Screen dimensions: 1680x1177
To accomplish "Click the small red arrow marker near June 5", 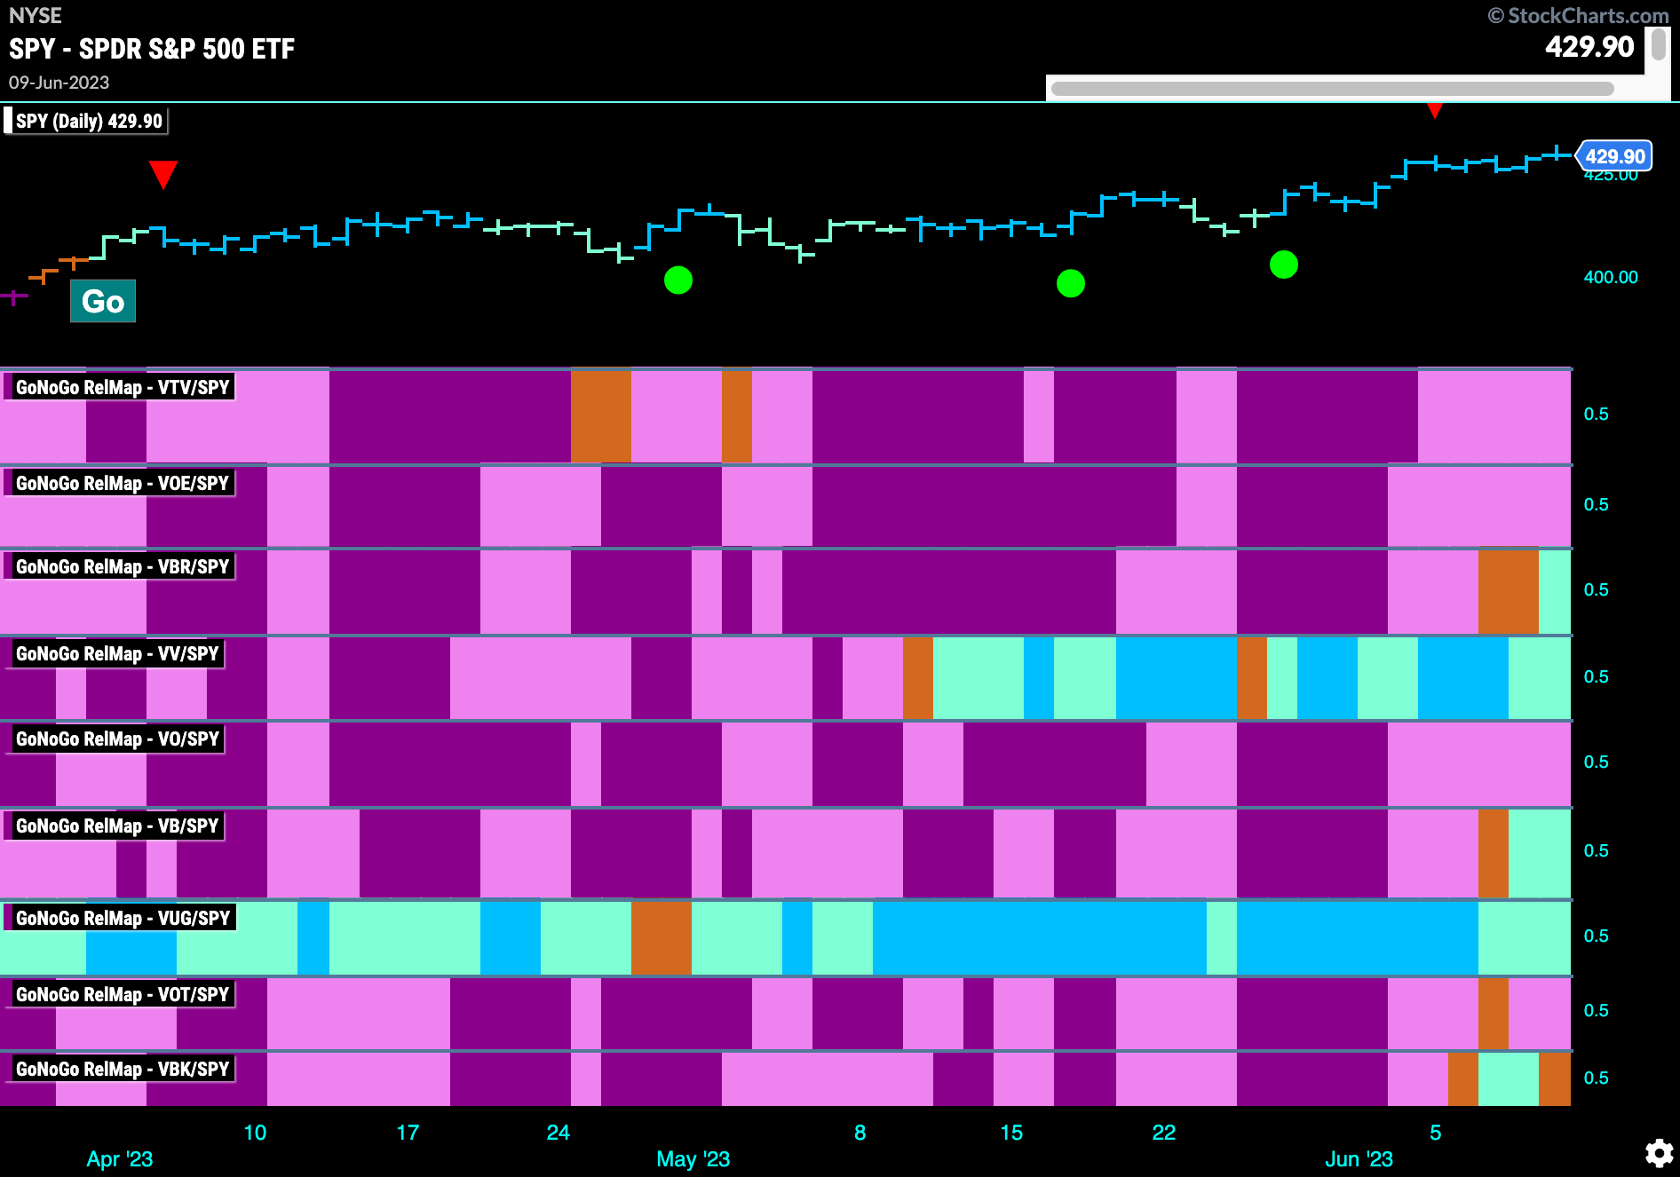I will 1434,111.
